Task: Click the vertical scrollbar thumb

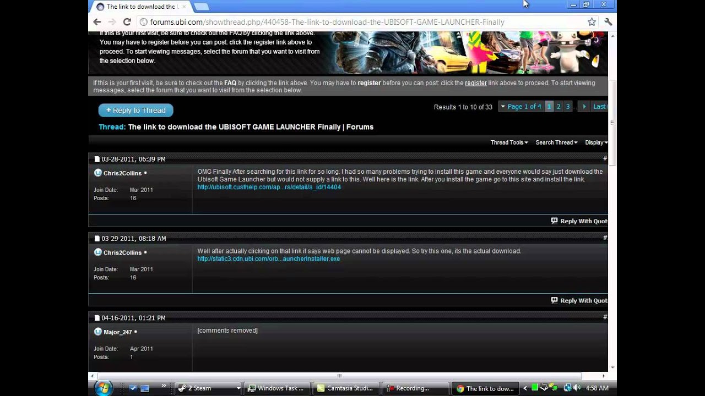Action: pos(612,122)
